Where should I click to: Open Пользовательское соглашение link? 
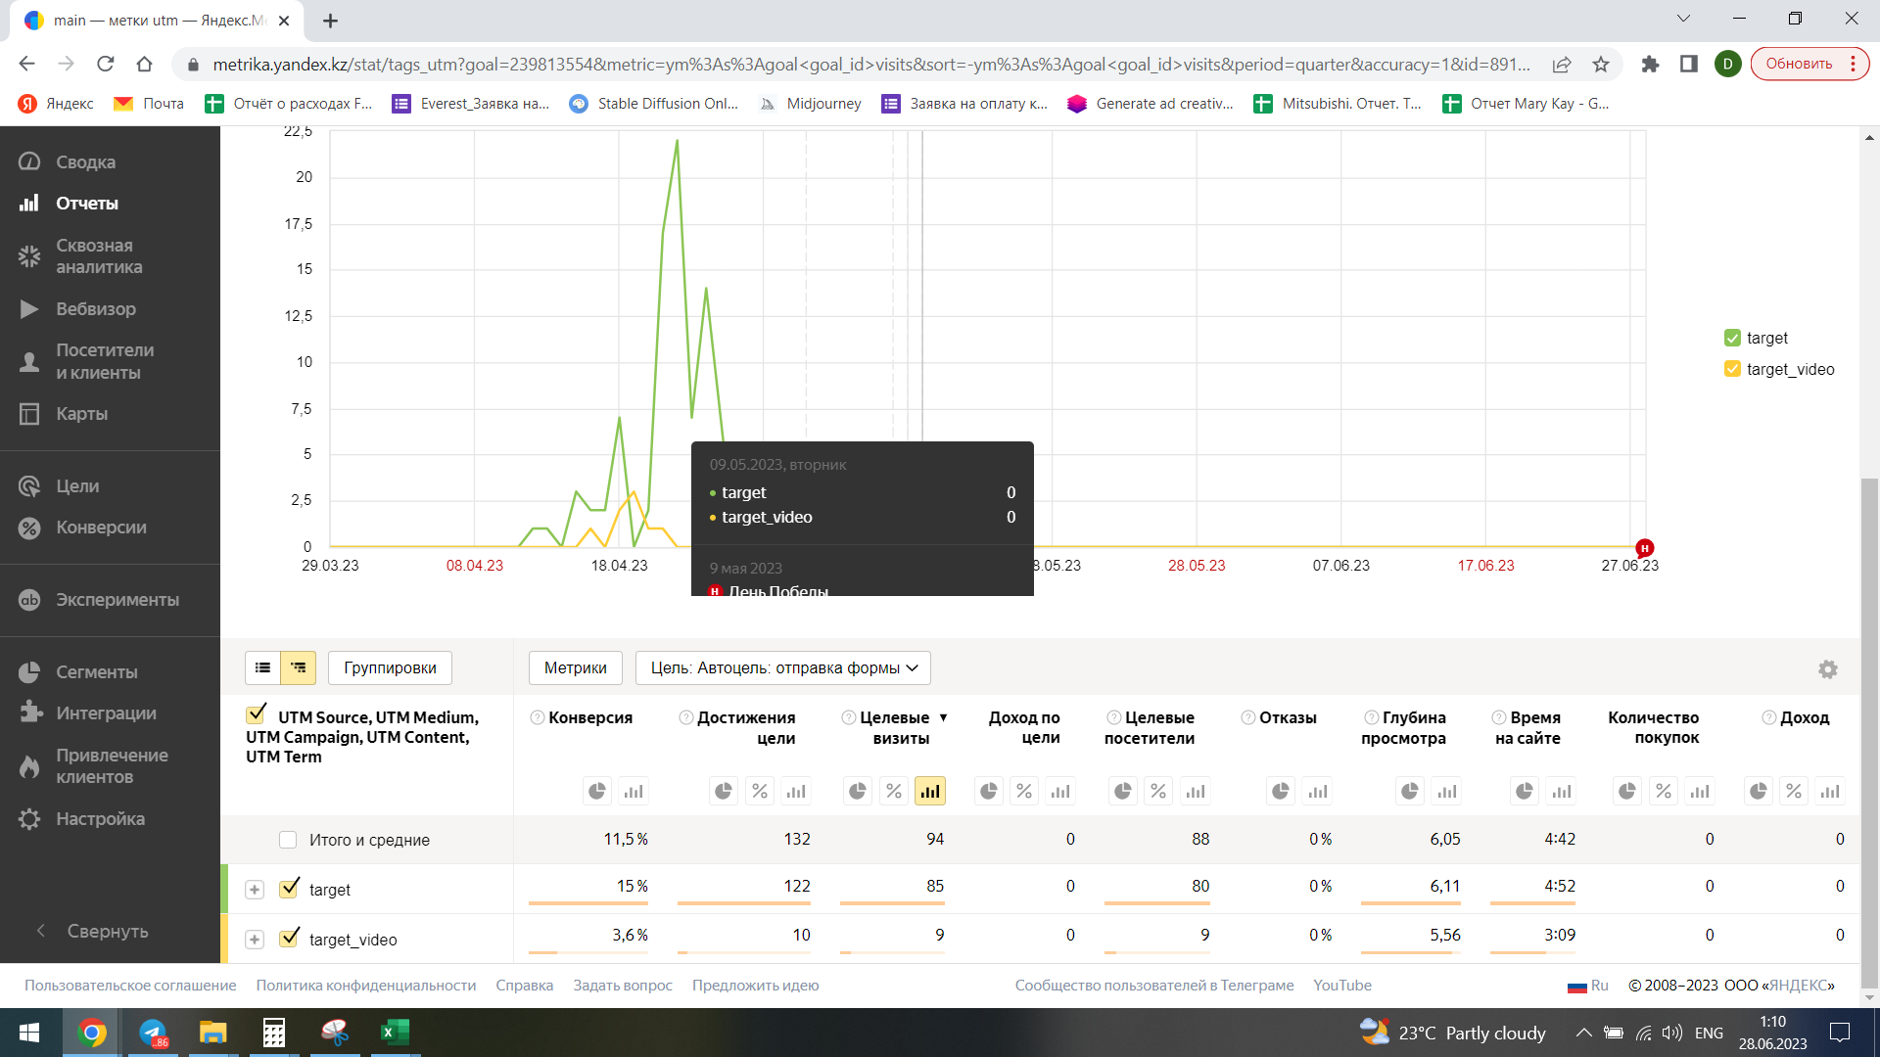(x=130, y=986)
